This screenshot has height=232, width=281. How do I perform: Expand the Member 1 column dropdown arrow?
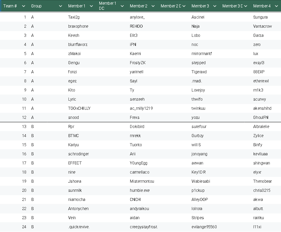coord(91,6)
